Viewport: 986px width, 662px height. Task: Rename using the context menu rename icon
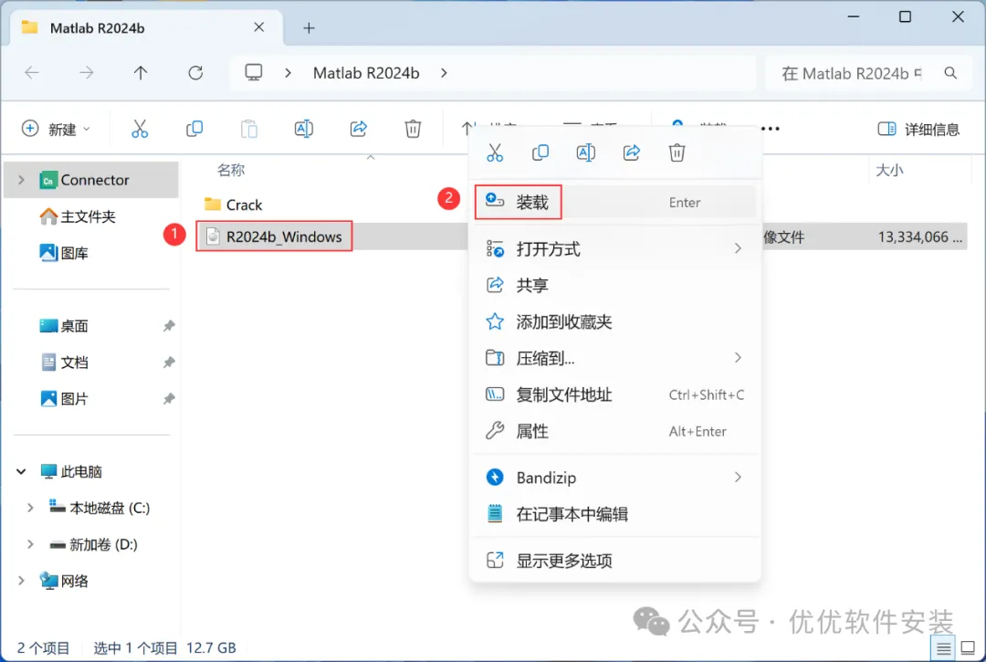[x=585, y=152]
